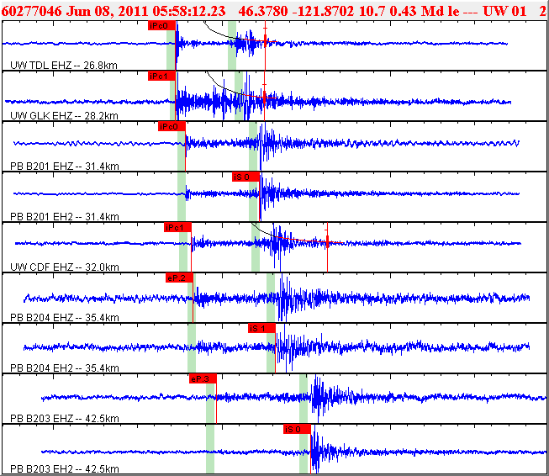Click the red coda end marker on UW GLK trace
The image size is (549, 476).
click(x=265, y=97)
